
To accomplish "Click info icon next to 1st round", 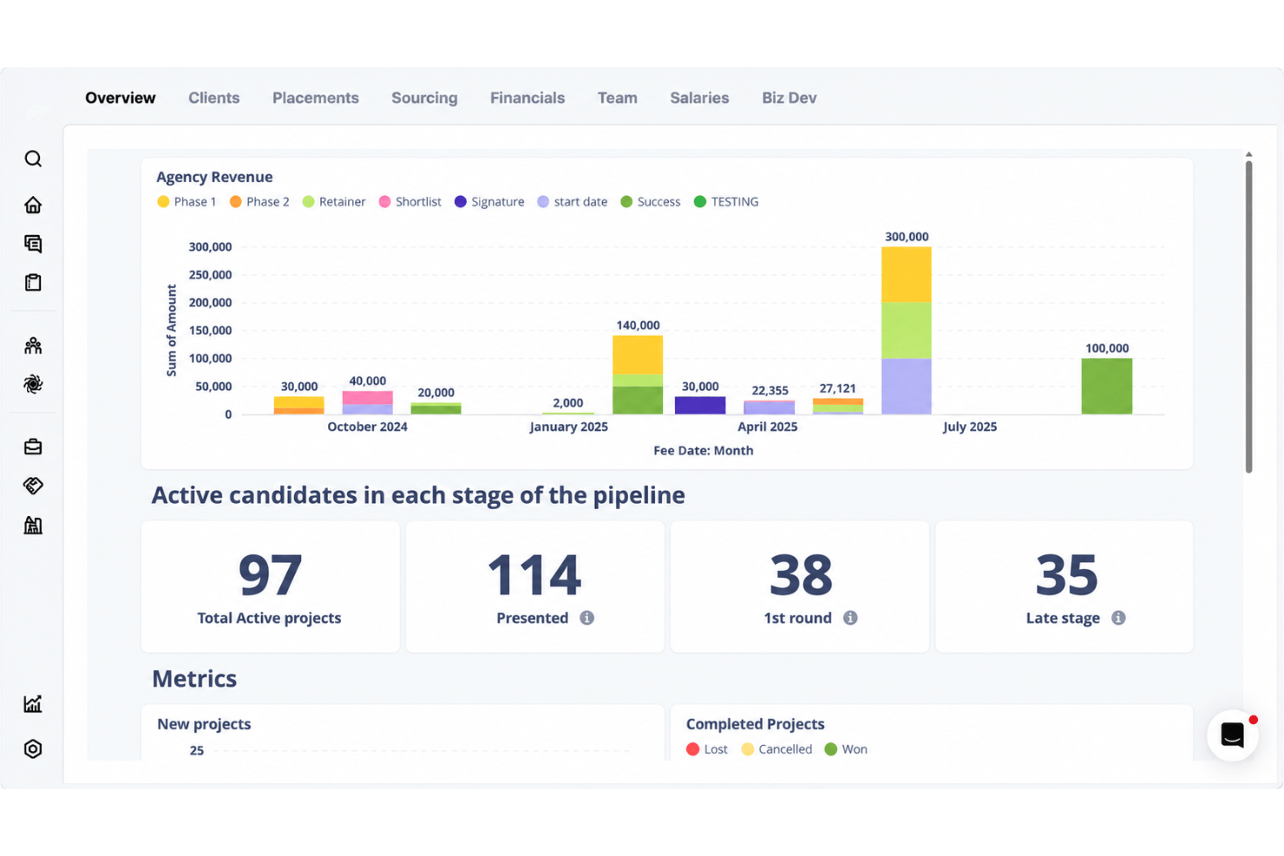I will click(850, 617).
